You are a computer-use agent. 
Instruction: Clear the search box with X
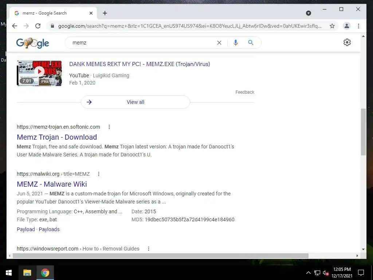pyautogui.click(x=219, y=43)
